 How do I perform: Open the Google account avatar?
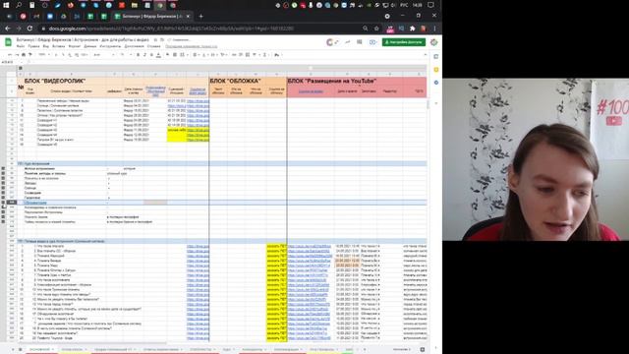(434, 41)
